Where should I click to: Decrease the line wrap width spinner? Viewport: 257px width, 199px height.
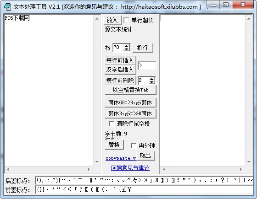click(126, 49)
